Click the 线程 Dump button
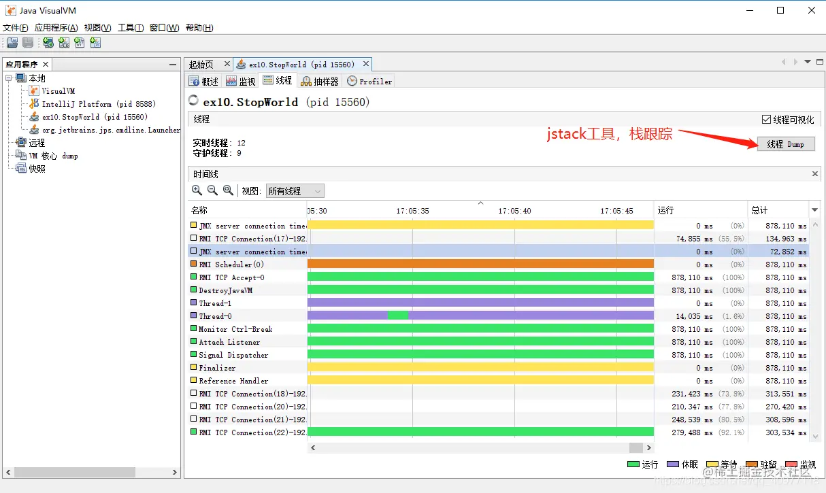 coord(786,144)
